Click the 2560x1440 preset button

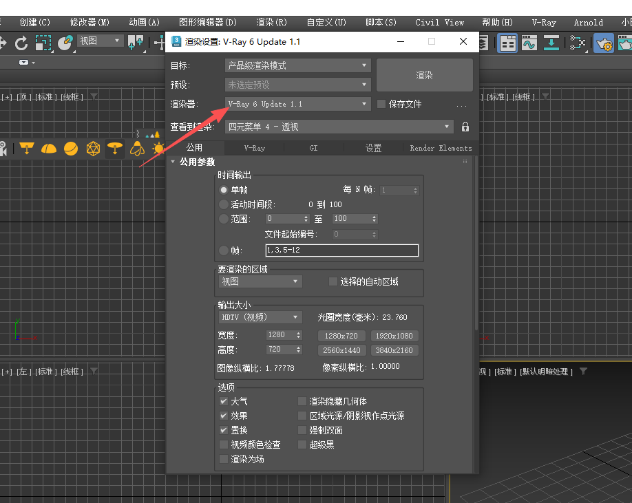coord(341,350)
